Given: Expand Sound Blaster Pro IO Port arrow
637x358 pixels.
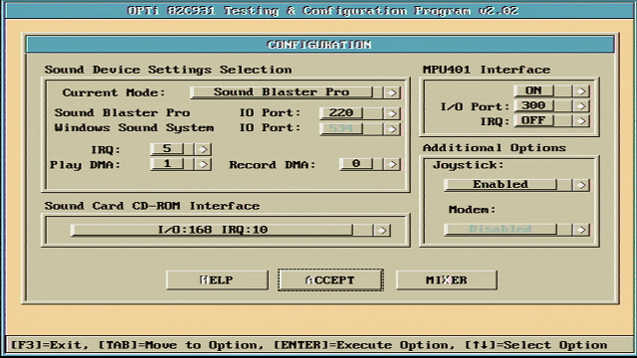Looking at the screenshot, I should 392,113.
